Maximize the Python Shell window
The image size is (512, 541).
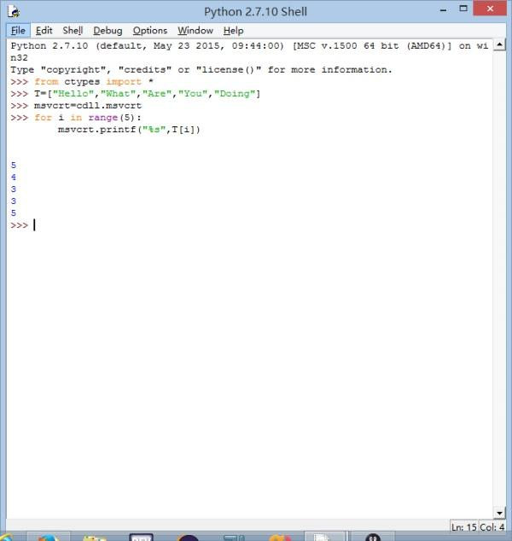[463, 9]
